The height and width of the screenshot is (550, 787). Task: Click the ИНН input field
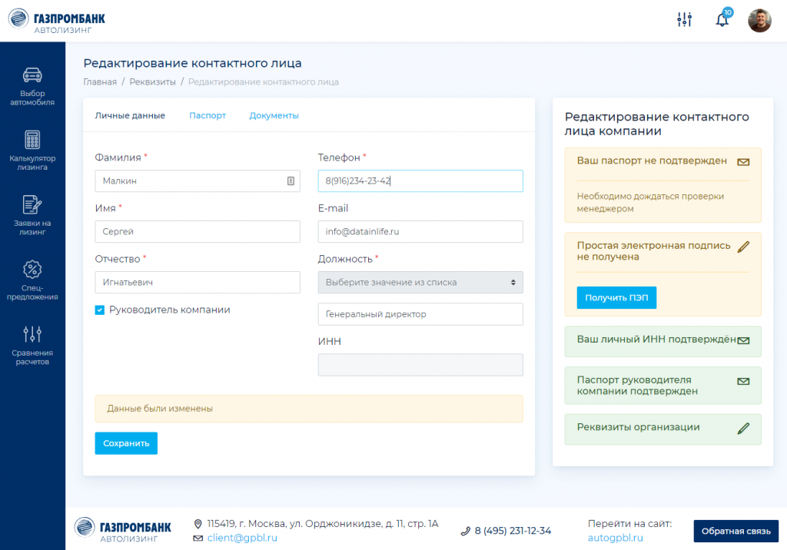click(420, 365)
